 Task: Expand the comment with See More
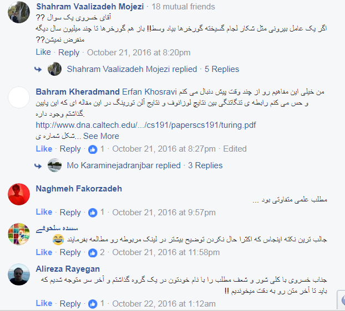101,136
